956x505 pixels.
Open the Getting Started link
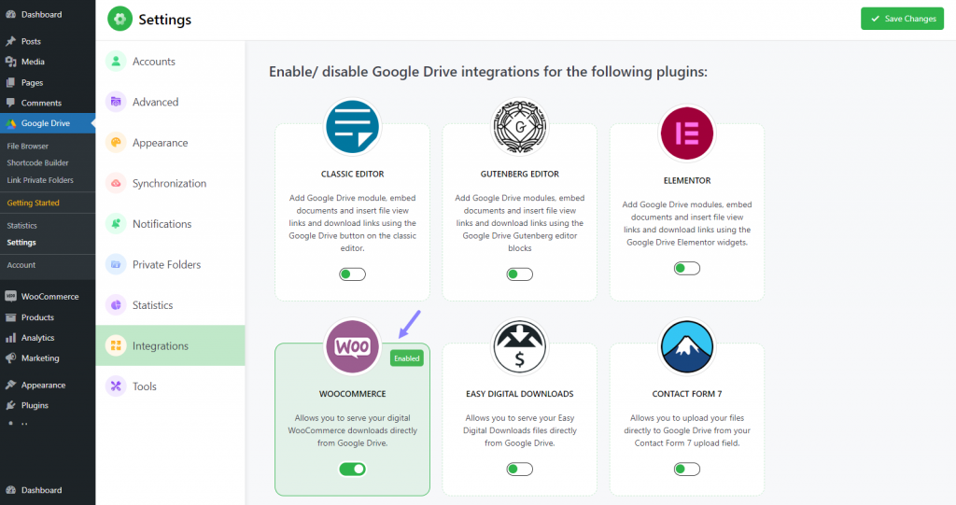33,203
